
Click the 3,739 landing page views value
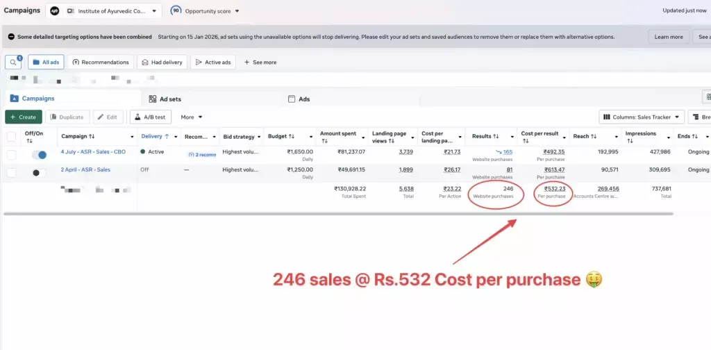pyautogui.click(x=405, y=152)
